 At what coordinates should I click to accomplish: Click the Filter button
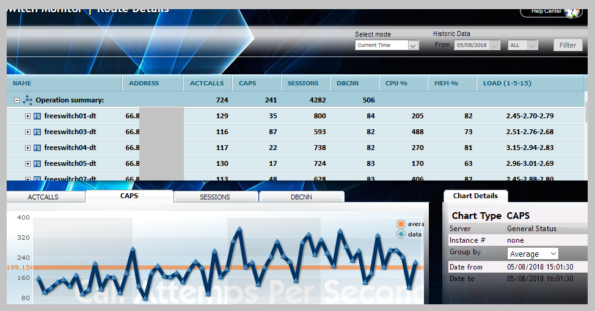coord(568,45)
